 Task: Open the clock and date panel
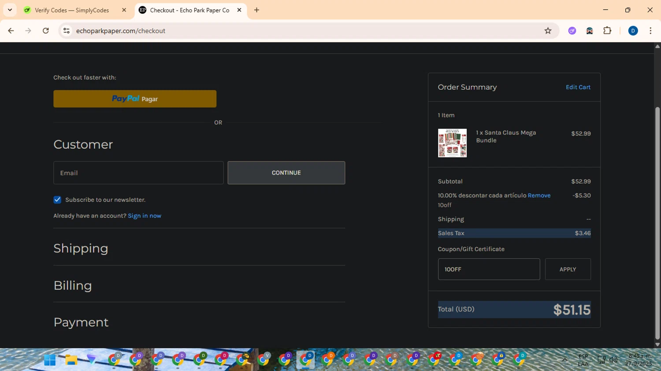click(x=638, y=360)
